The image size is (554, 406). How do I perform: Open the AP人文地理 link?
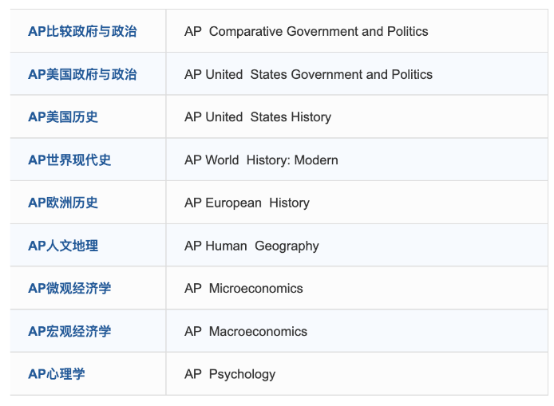pyautogui.click(x=63, y=246)
